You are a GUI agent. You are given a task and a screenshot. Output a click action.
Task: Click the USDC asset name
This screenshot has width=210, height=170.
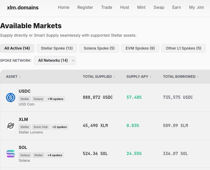[25, 91]
